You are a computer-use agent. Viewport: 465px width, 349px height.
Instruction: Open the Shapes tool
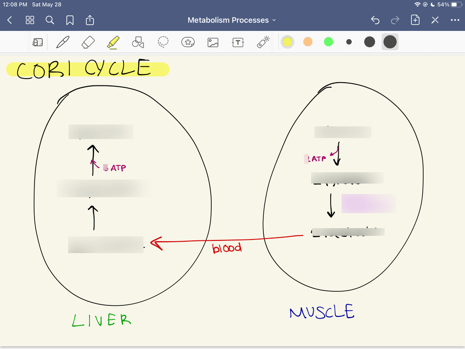[x=138, y=42]
